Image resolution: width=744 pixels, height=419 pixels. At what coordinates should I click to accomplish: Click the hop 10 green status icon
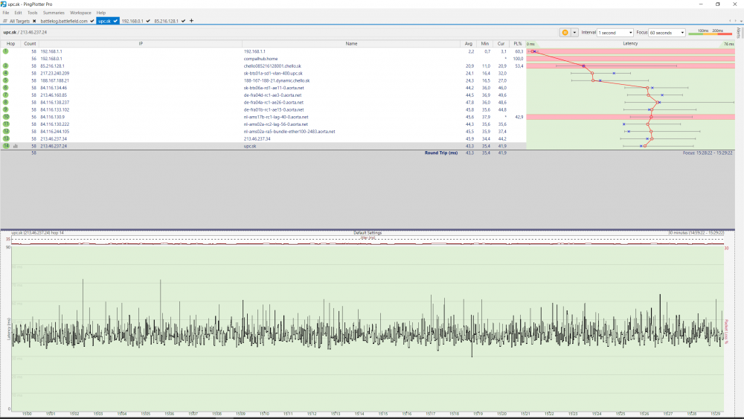(6, 117)
